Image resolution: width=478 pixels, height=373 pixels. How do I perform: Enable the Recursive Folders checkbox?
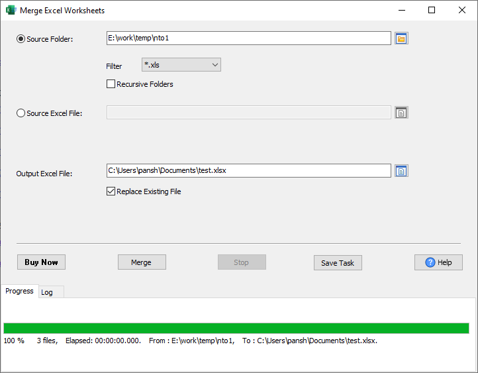pyautogui.click(x=111, y=84)
